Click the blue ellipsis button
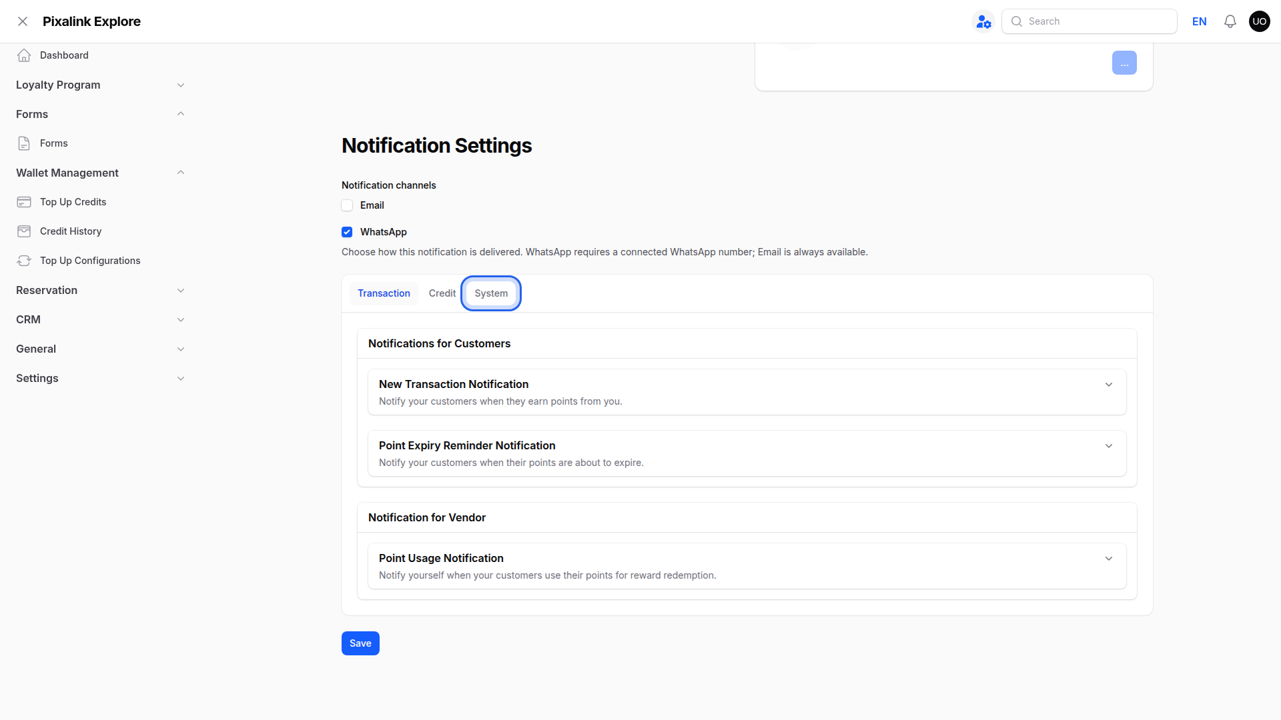Screen dimensions: 1281x720 1124,63
